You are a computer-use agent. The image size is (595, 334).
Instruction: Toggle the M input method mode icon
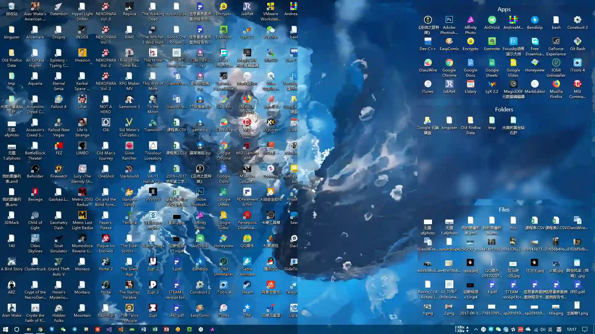click(559, 329)
